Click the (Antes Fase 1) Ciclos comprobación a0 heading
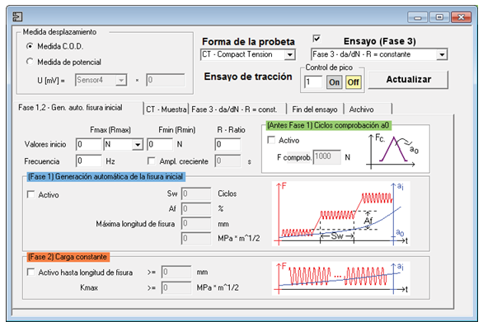Image resolution: width=483 pixels, height=326 pixels. [x=328, y=125]
